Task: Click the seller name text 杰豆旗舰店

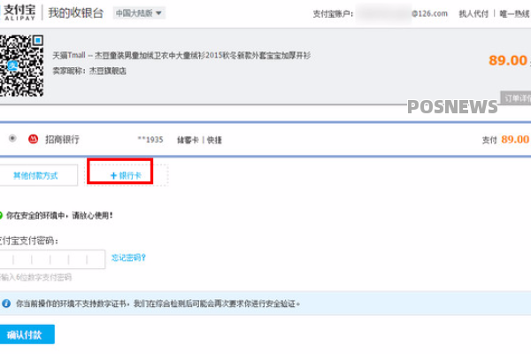Action: [x=108, y=71]
